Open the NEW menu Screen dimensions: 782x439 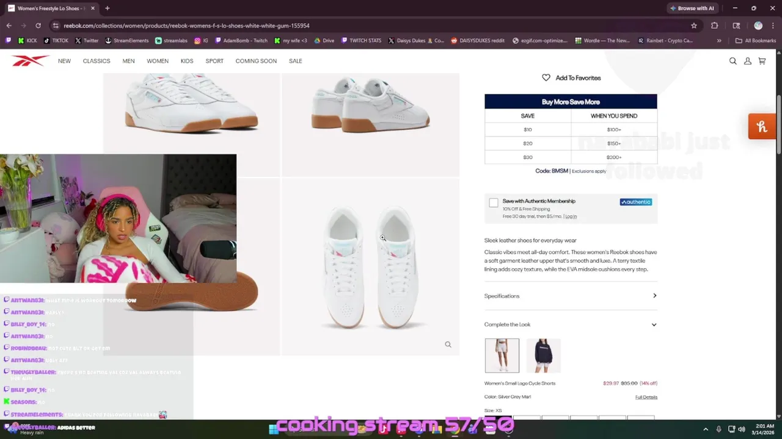coord(64,61)
